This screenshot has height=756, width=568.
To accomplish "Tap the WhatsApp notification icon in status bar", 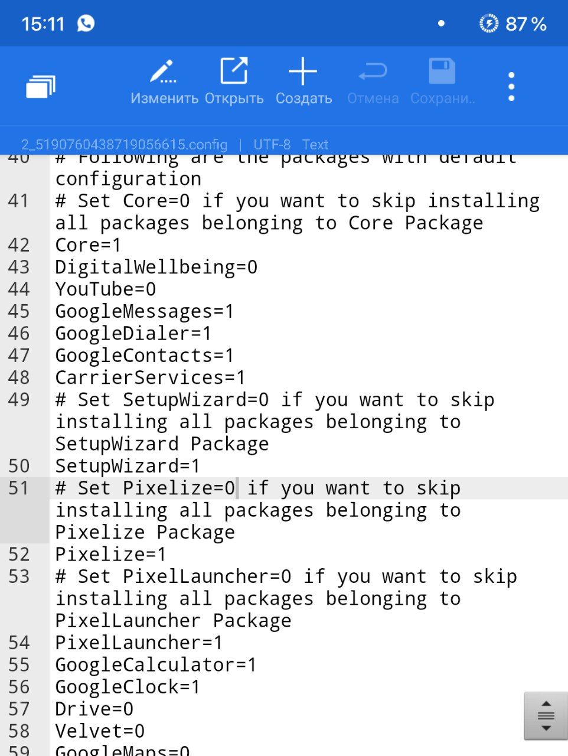I will [86, 24].
